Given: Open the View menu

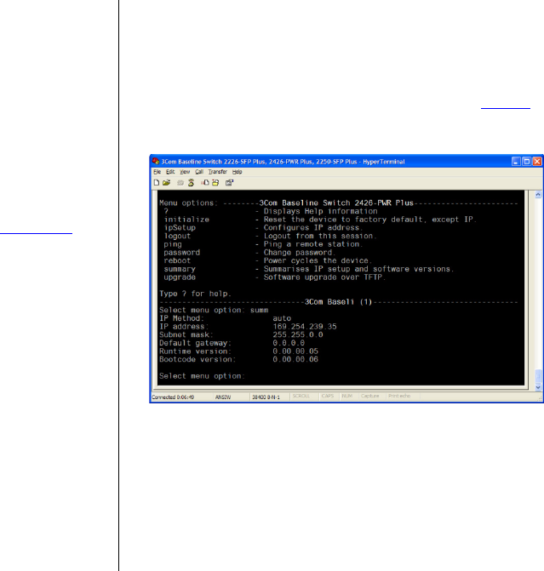Looking at the screenshot, I should [x=185, y=172].
